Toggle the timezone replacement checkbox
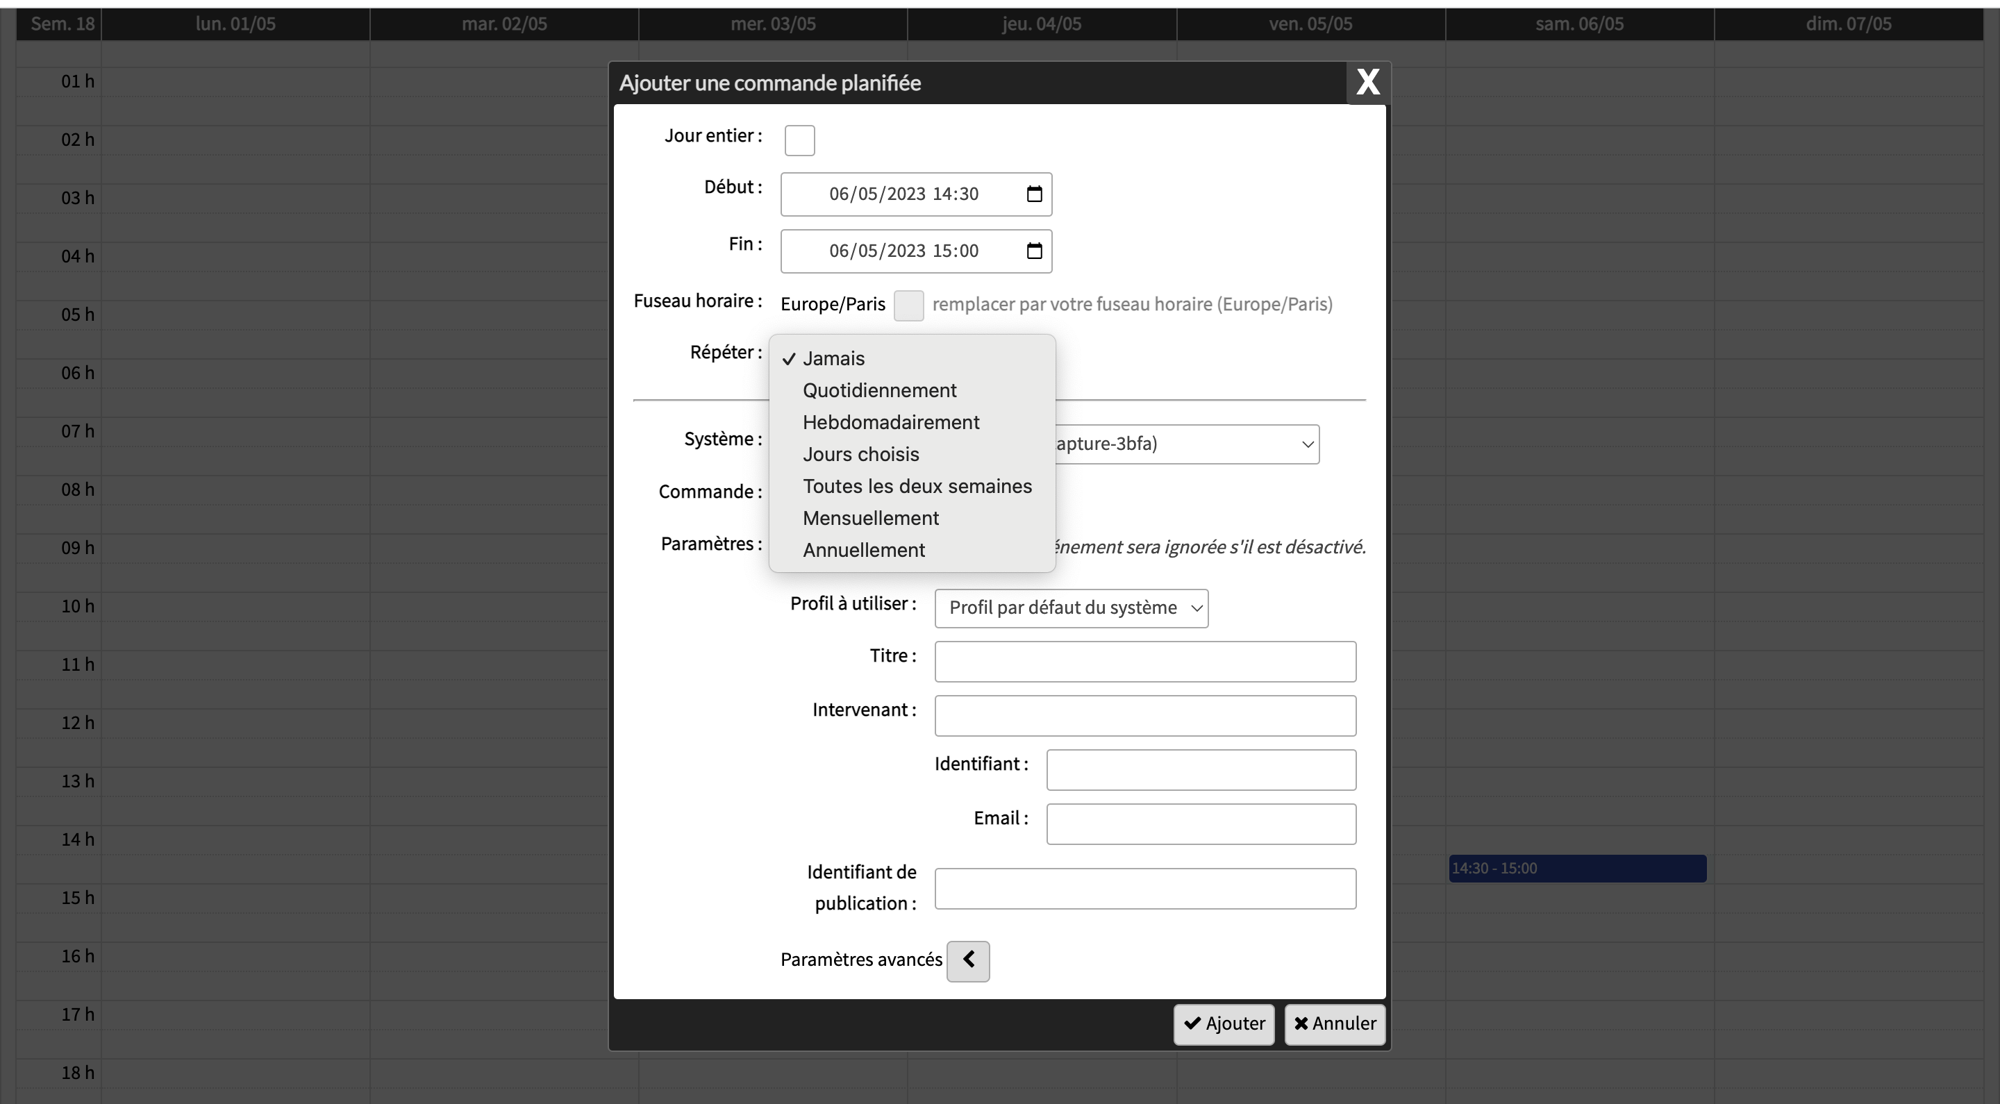2000x1104 pixels. [x=908, y=305]
